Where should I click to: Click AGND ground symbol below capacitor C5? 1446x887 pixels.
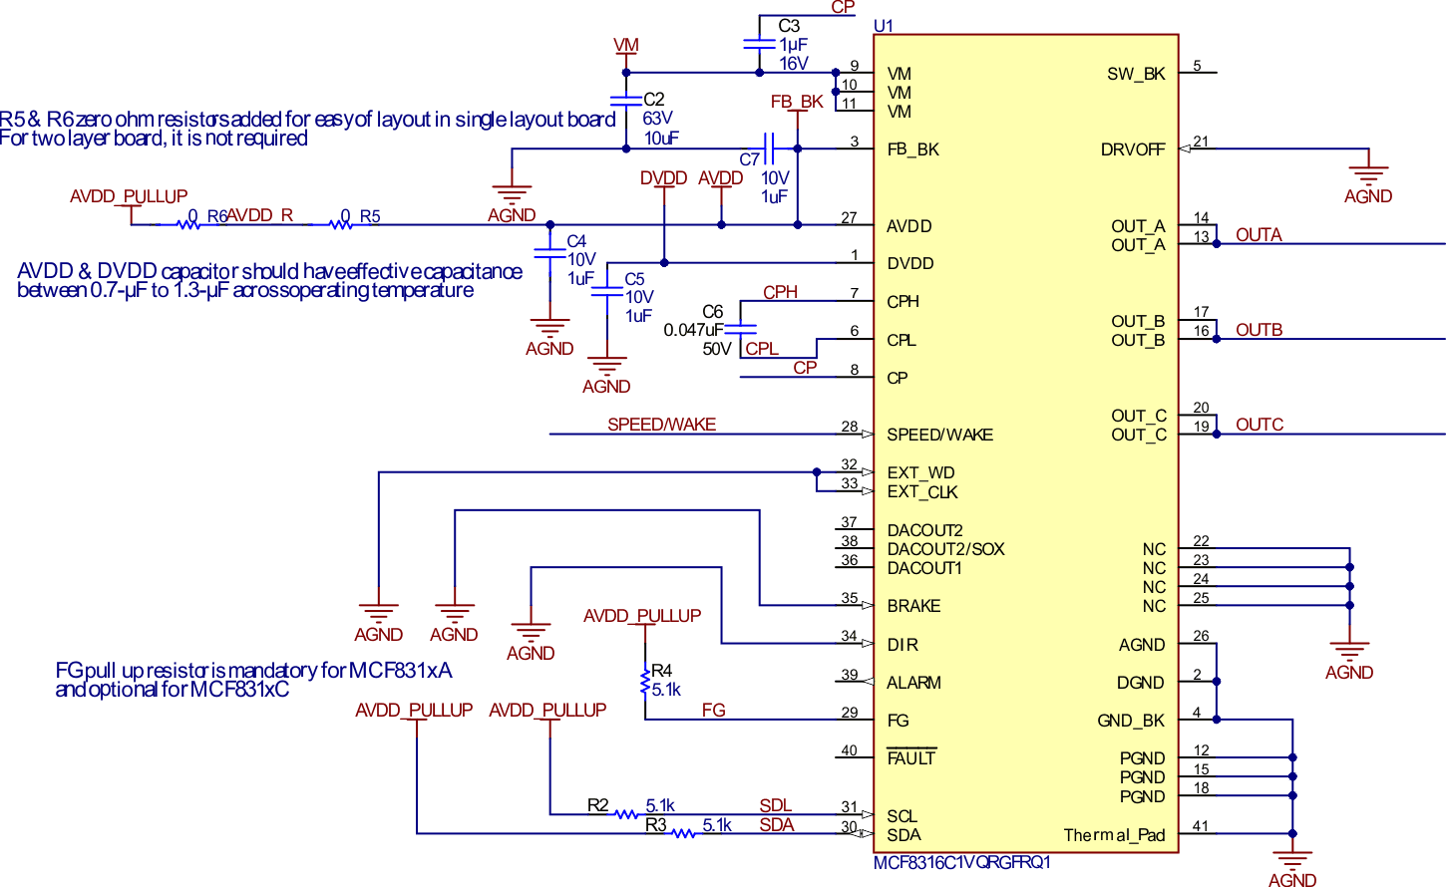606,367
